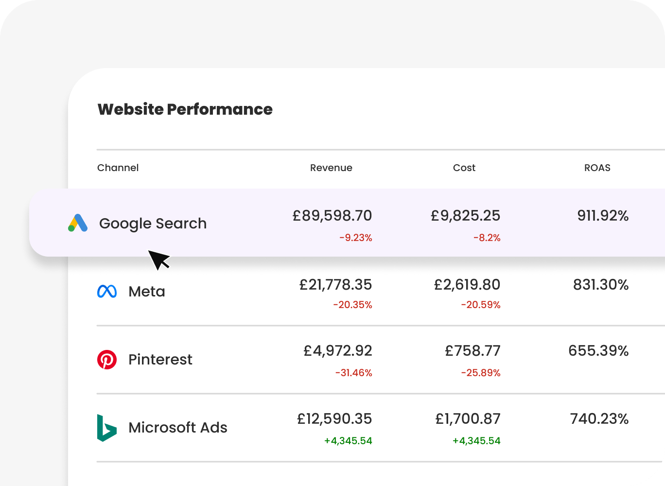Viewport: 665px width, 486px height.
Task: Sort table by Revenue column header
Action: (x=331, y=168)
